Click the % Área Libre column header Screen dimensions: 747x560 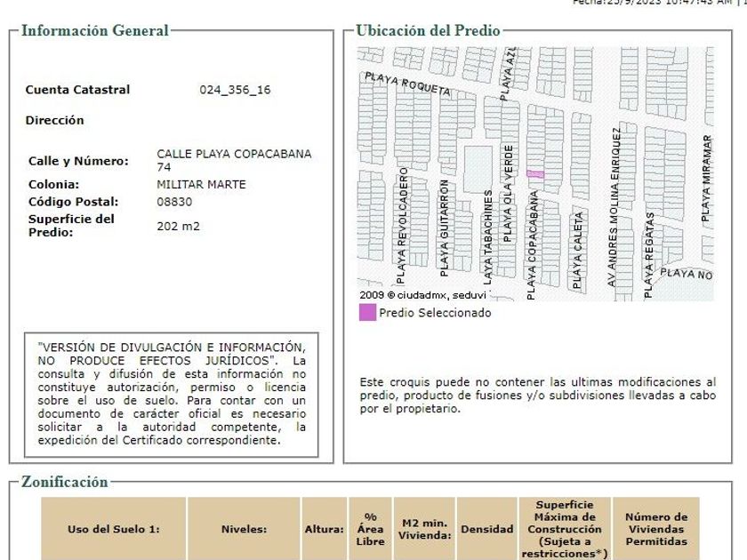tap(370, 529)
